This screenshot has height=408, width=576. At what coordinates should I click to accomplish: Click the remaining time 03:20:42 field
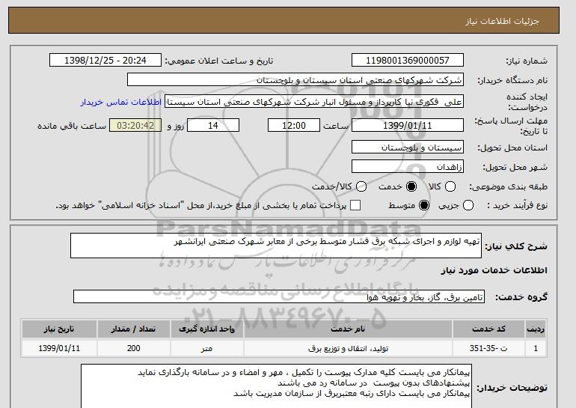coord(135,125)
